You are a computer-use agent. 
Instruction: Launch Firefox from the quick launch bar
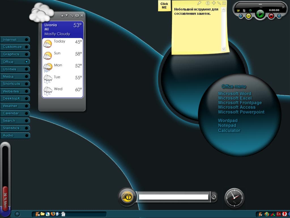(53, 214)
